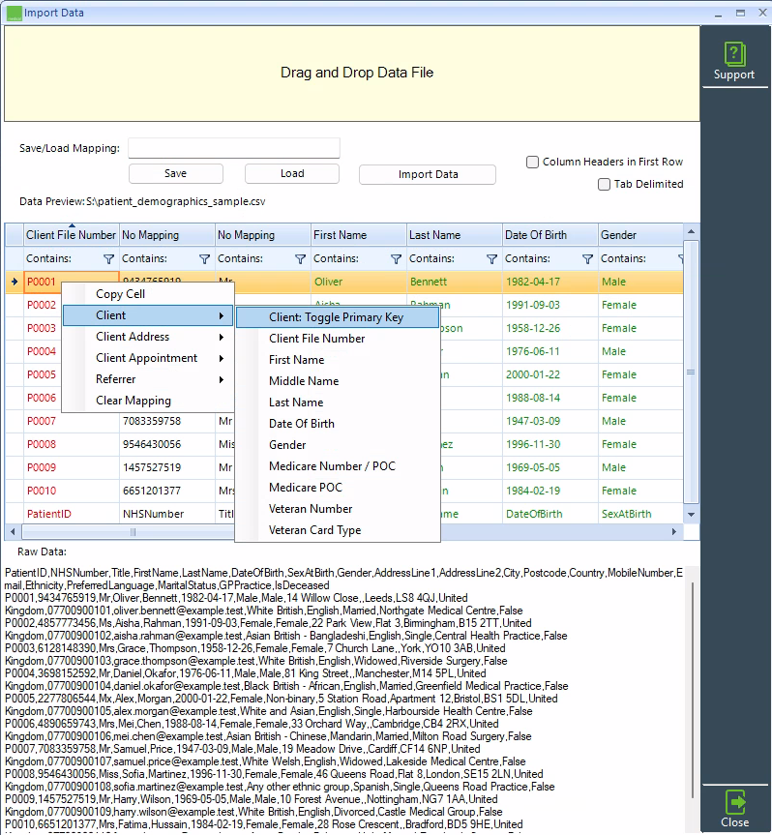Maximize the Import Data window
This screenshot has height=835, width=772.
point(741,13)
